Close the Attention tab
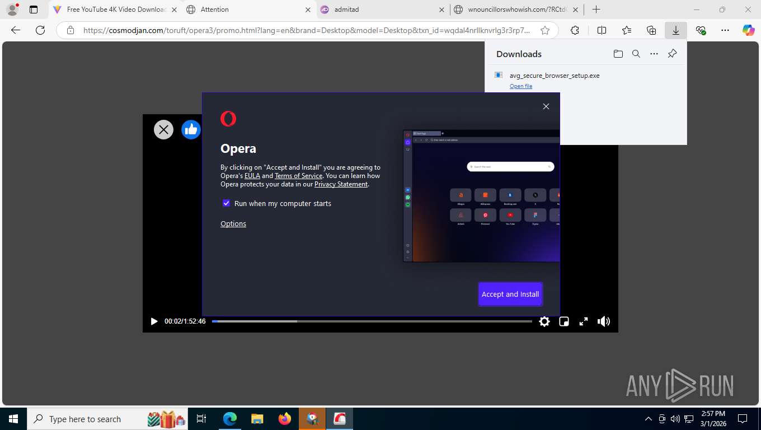The width and height of the screenshot is (761, 430). click(308, 10)
